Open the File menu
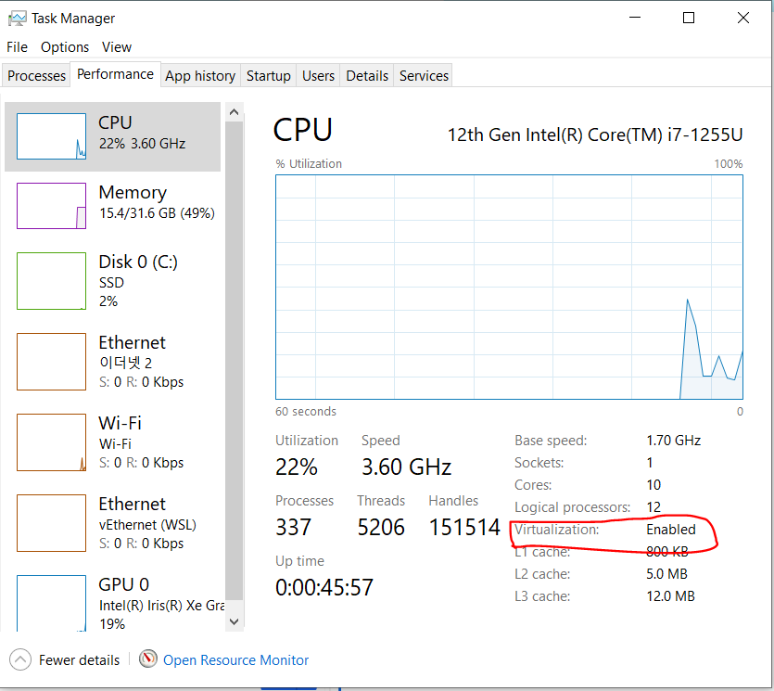The image size is (774, 691). (x=18, y=47)
